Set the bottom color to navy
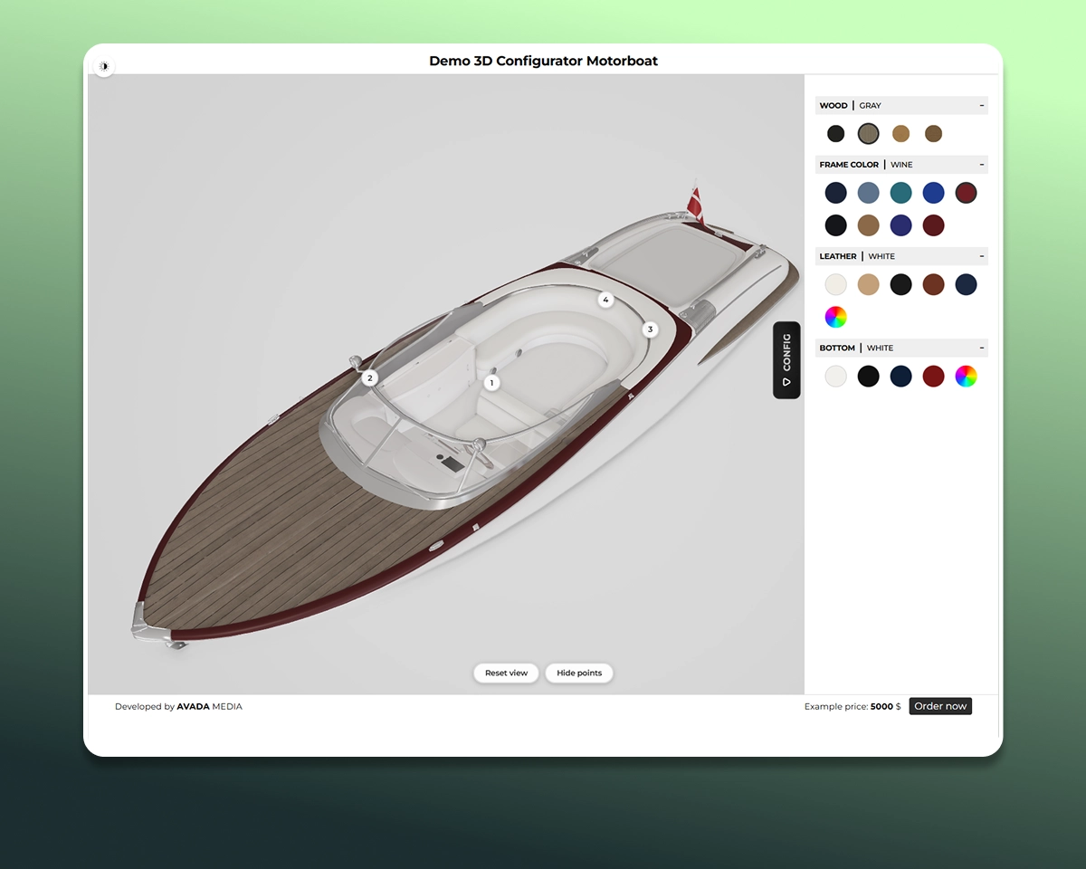The height and width of the screenshot is (869, 1086). point(901,376)
